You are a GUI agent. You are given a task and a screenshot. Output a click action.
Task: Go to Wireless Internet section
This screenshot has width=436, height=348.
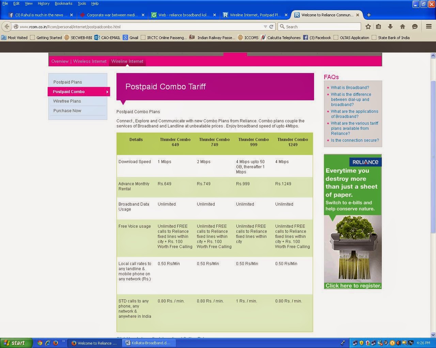coord(90,62)
